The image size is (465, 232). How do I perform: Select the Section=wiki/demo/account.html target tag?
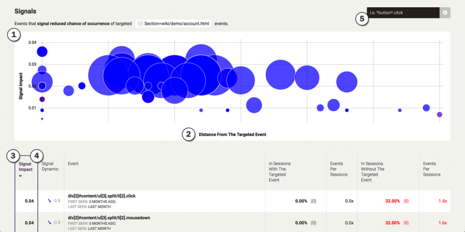tap(173, 23)
